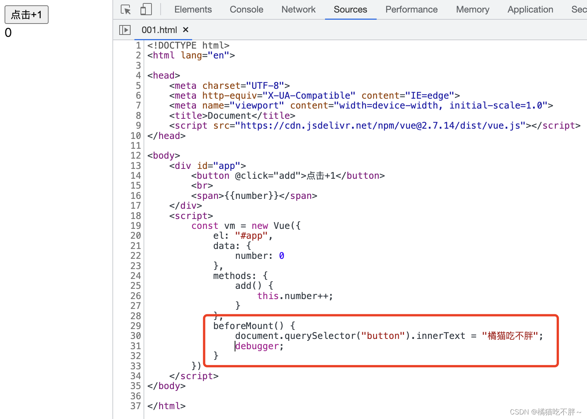Click the number: 0 data line
Image resolution: width=587 pixels, height=419 pixels.
260,255
